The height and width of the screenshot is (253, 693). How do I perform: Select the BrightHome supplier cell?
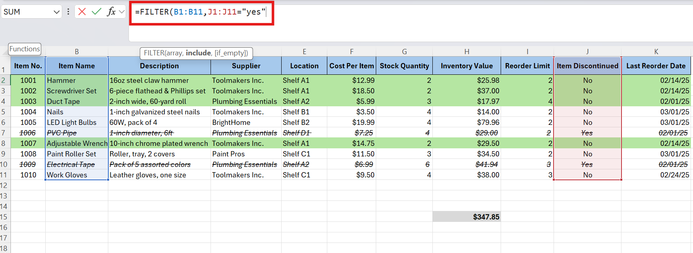[246, 122]
